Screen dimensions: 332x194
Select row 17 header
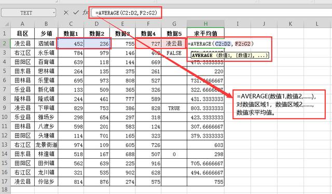[x=5, y=182]
